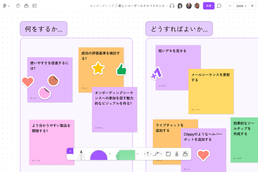Pick the purple circle shape tool
The width and height of the screenshot is (258, 172).
pyautogui.click(x=99, y=155)
